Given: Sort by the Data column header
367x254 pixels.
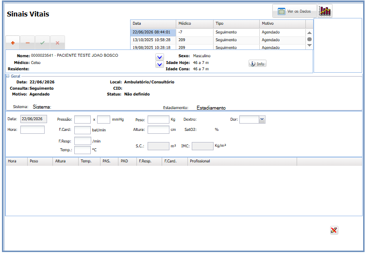Looking at the screenshot, I should tap(153, 24).
